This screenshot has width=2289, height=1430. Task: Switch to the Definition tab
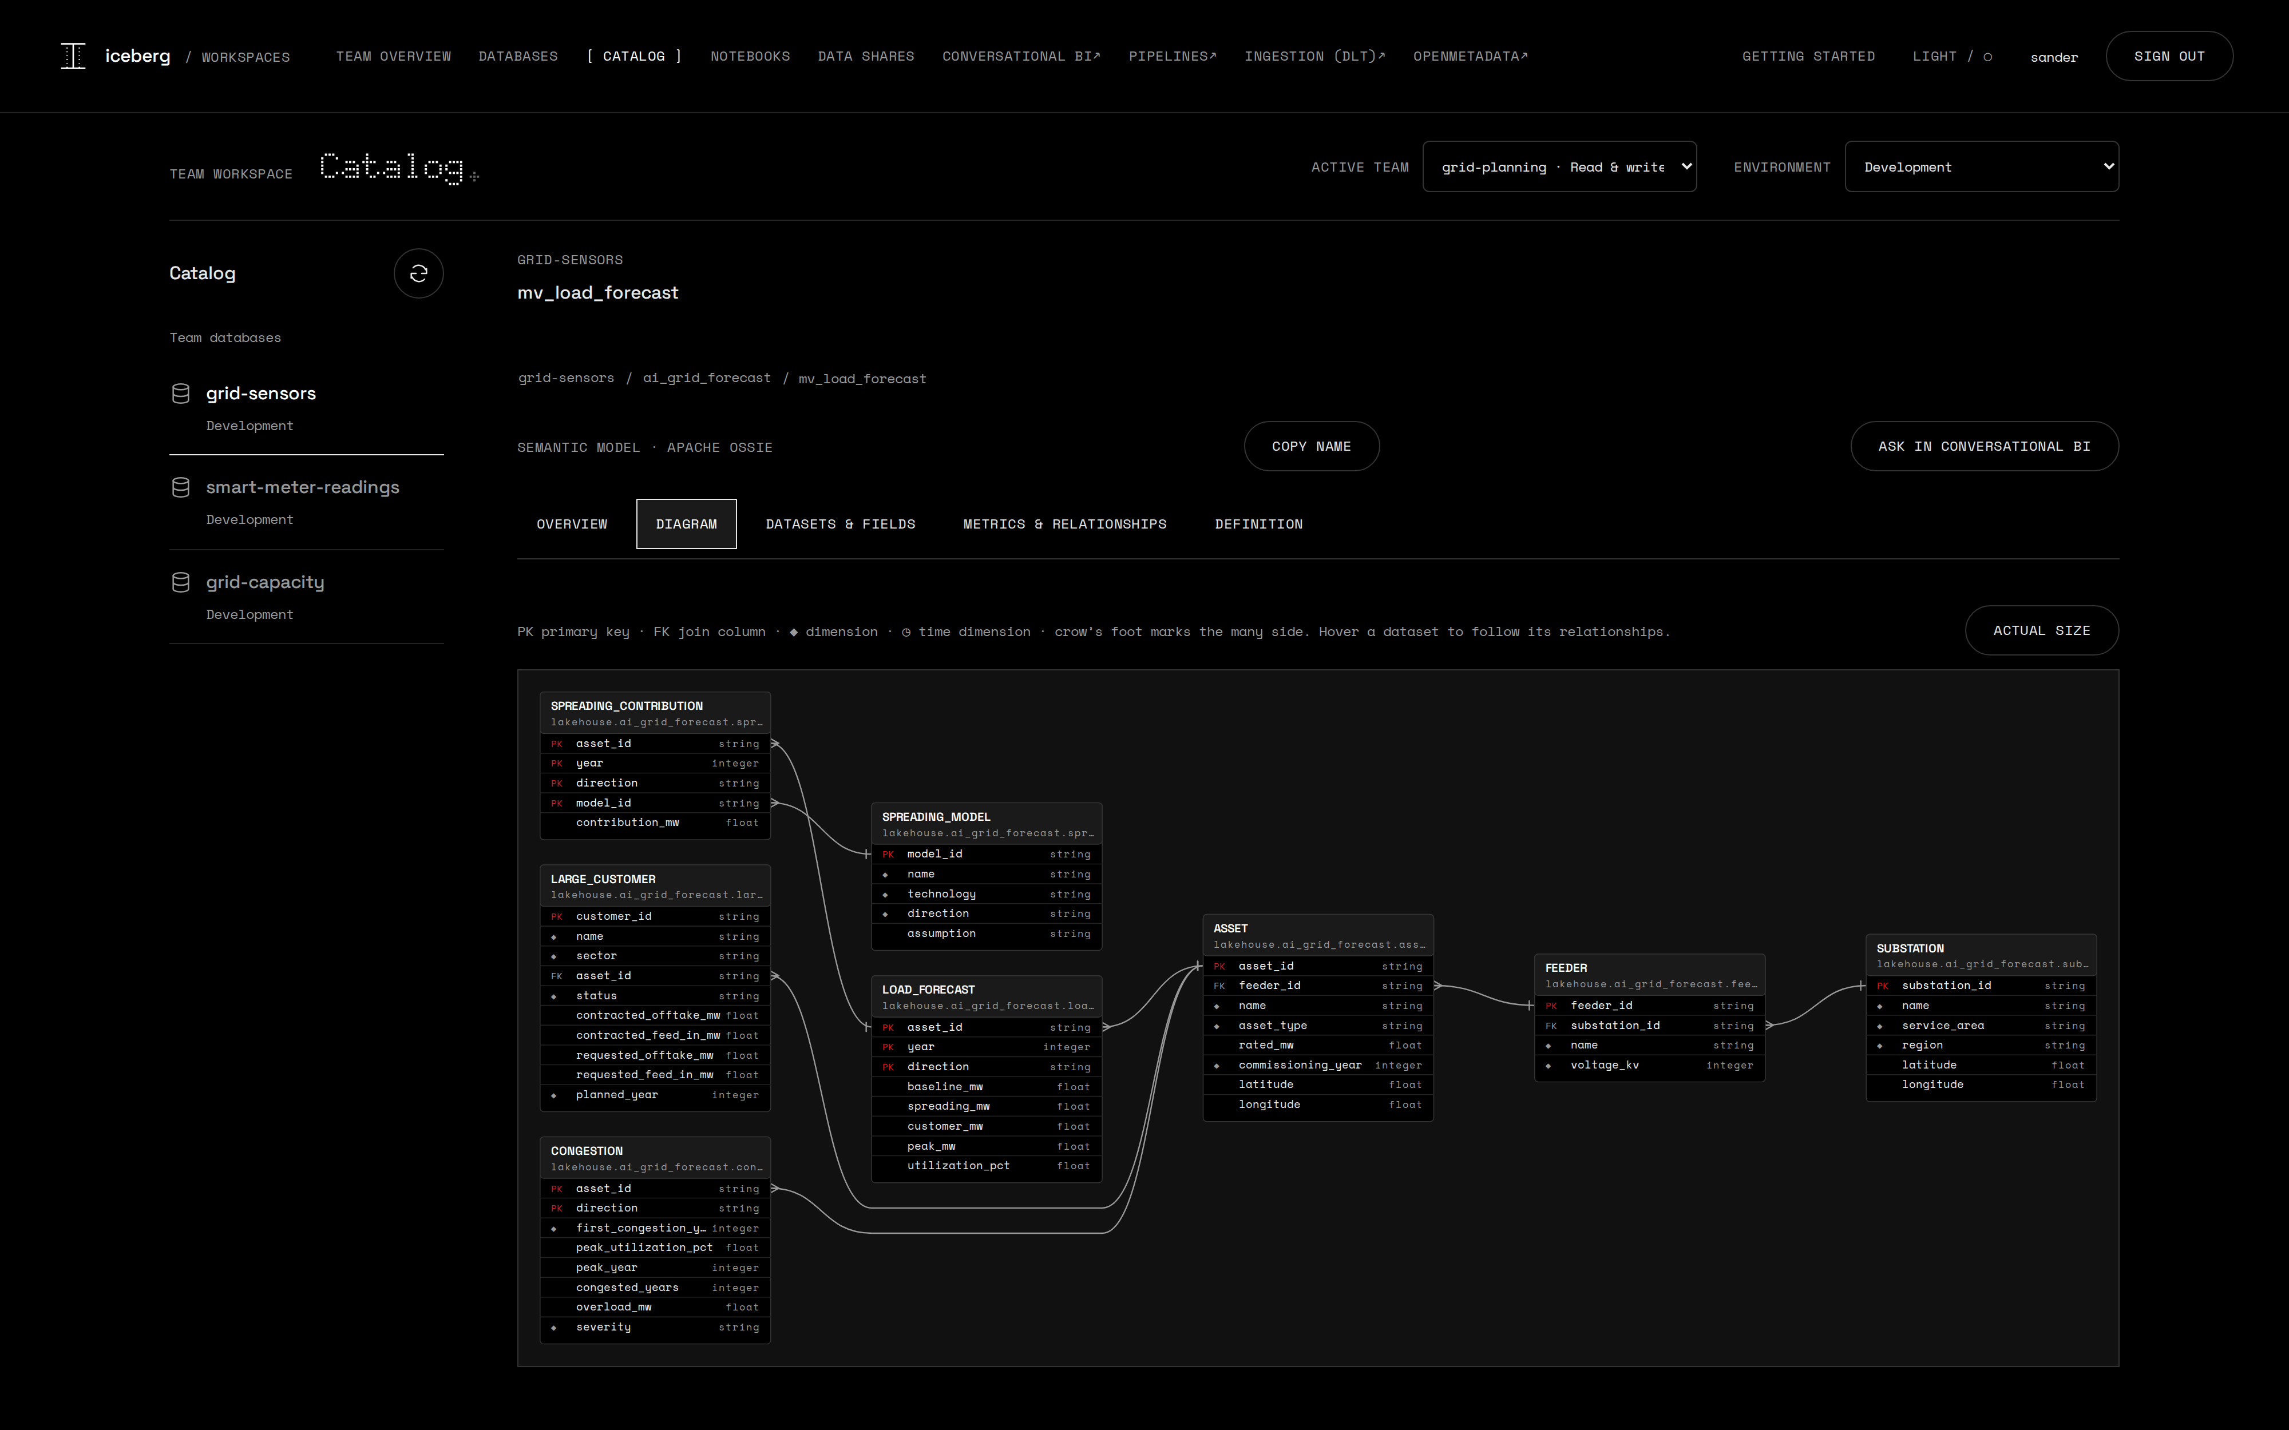pyautogui.click(x=1259, y=524)
